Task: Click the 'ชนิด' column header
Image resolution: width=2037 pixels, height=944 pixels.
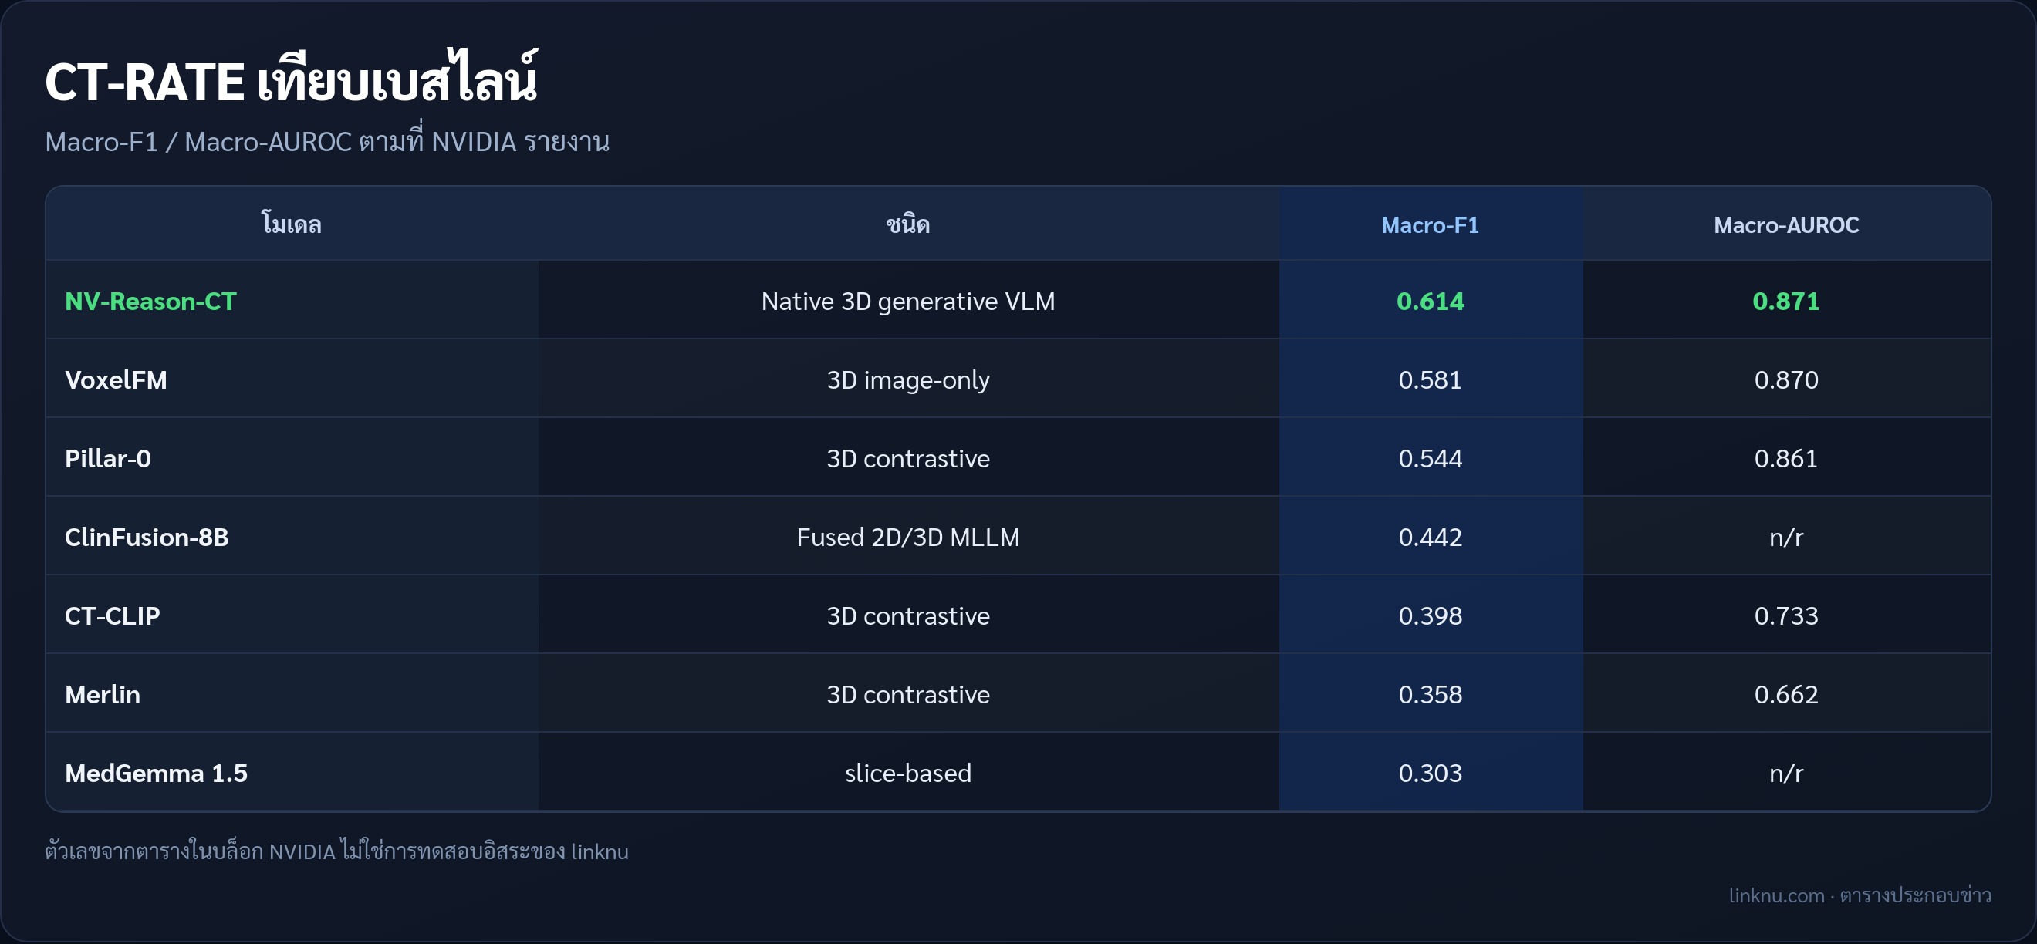Action: [908, 224]
